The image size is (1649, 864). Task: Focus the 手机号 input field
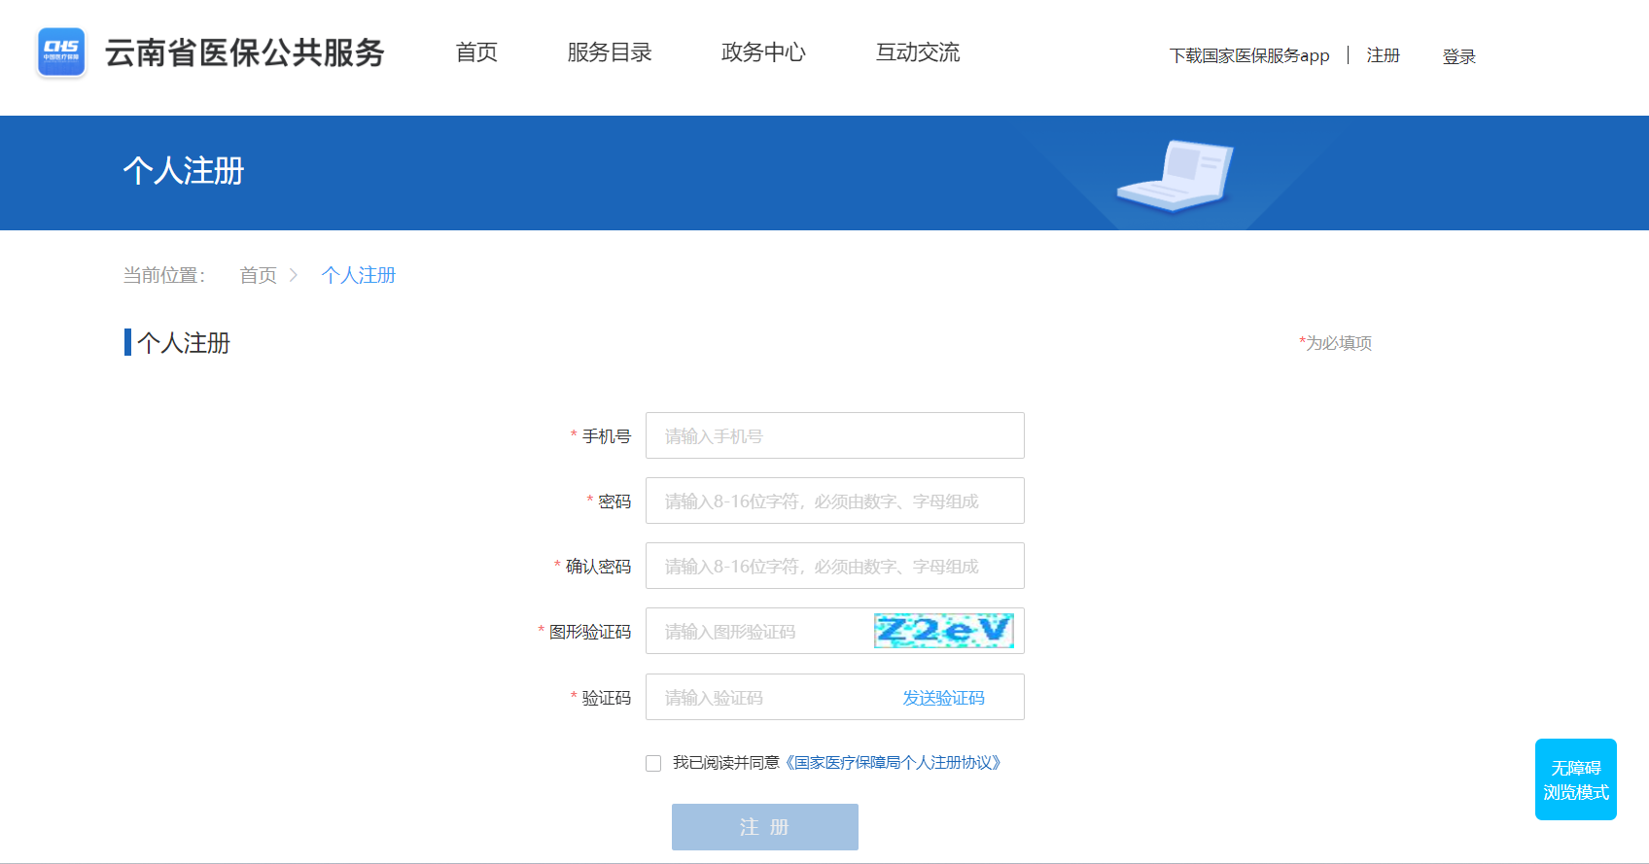[834, 436]
